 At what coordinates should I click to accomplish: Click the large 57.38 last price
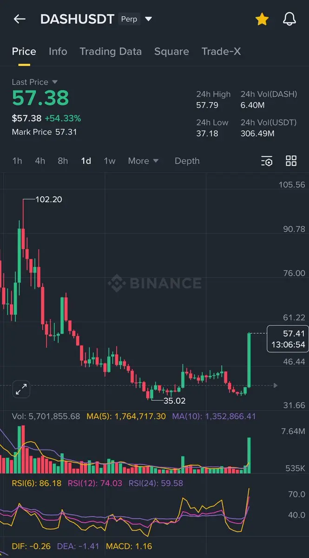[x=40, y=98]
